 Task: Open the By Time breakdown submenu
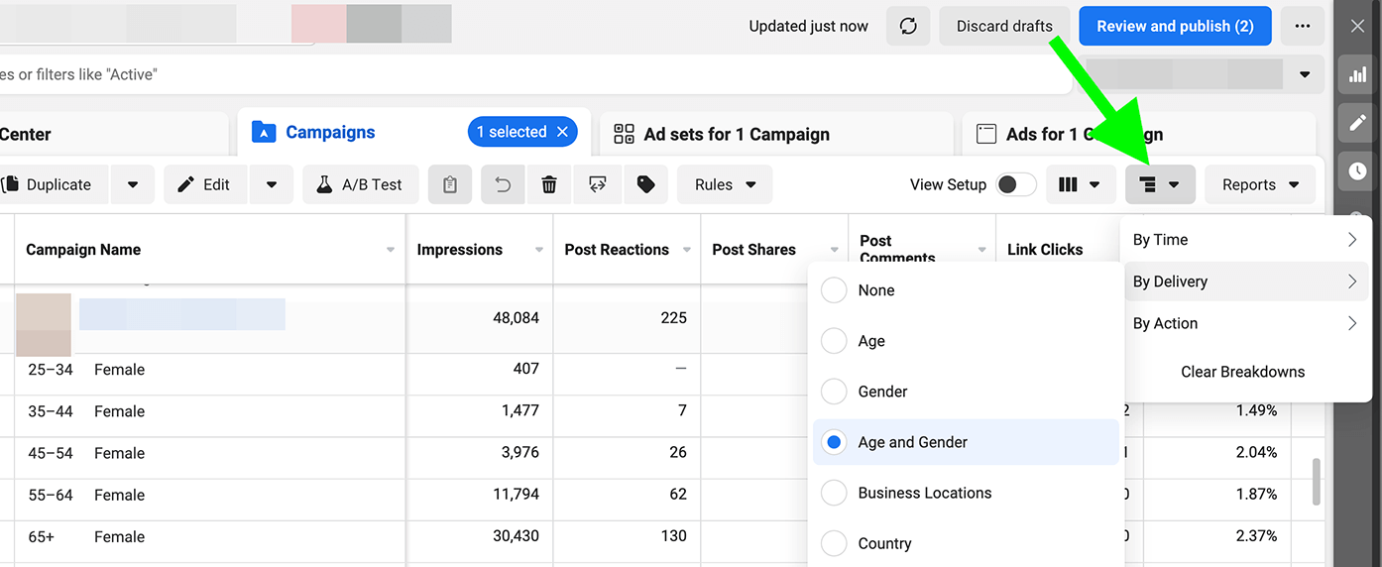pos(1245,240)
